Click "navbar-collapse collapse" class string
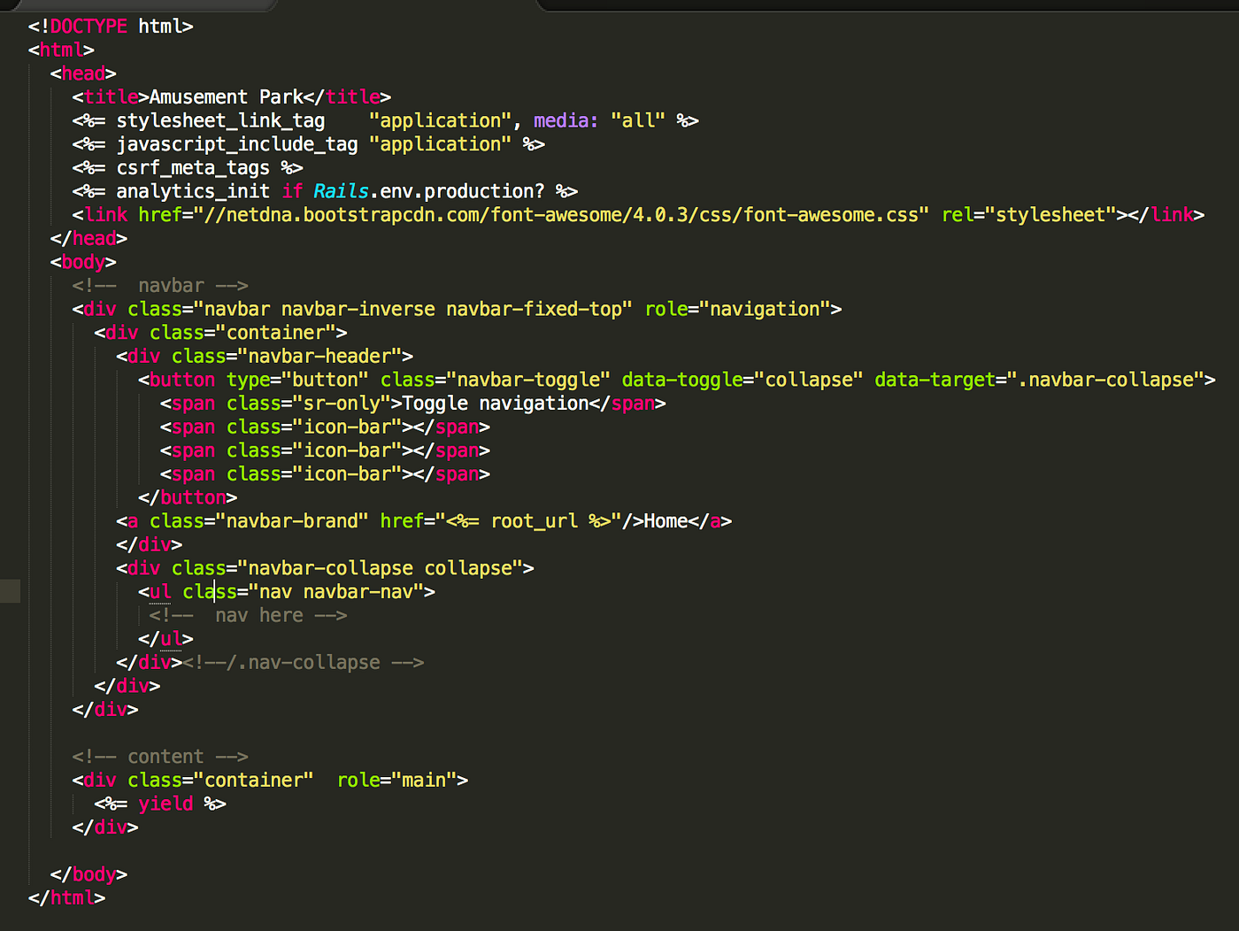This screenshot has width=1239, height=931. (x=380, y=568)
